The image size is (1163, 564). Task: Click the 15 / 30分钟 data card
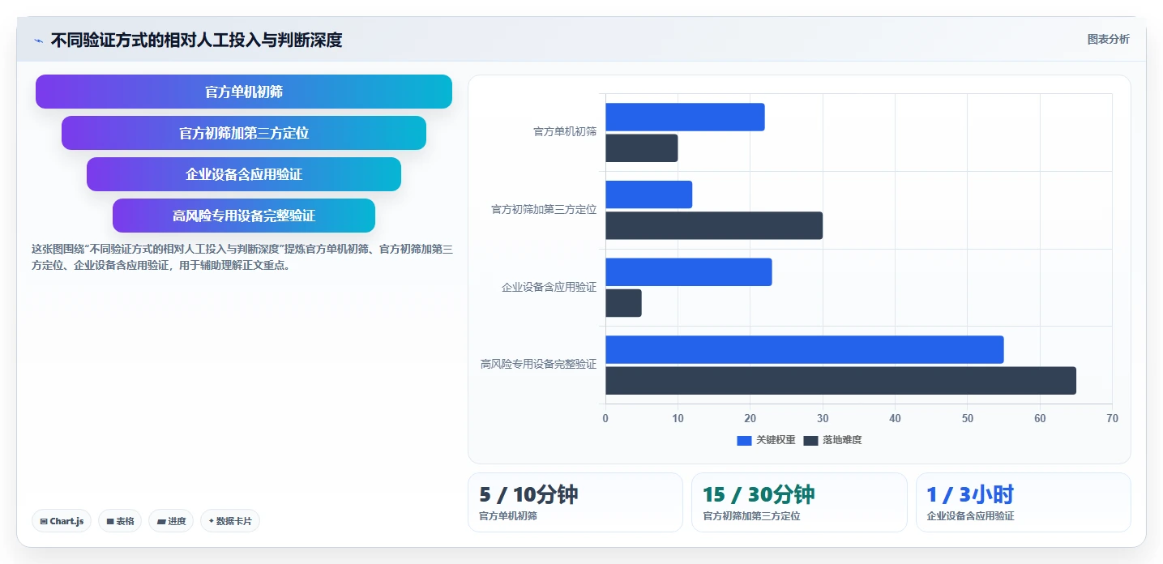coord(799,502)
